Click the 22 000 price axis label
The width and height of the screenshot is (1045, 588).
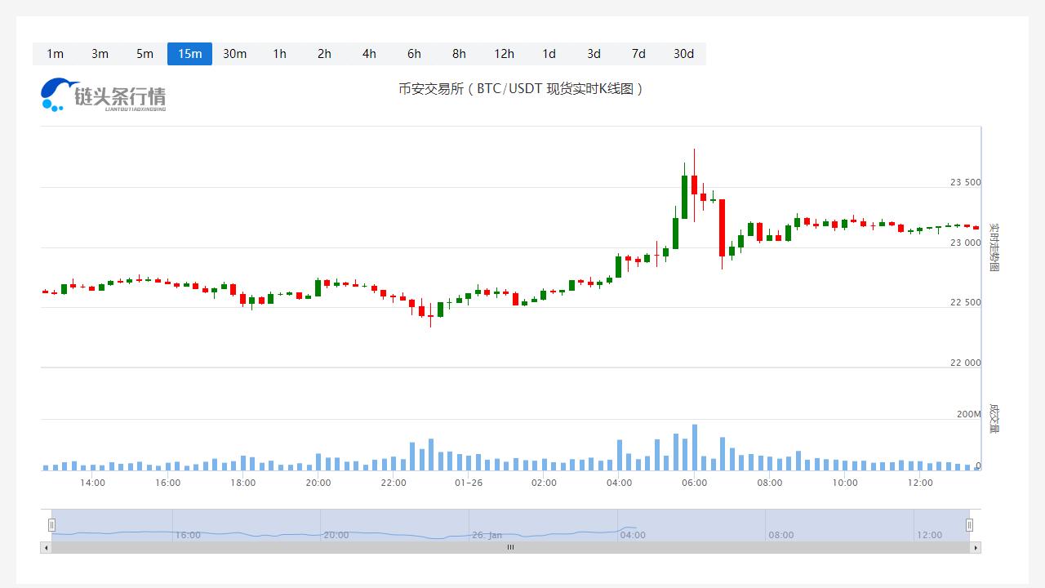pos(966,363)
